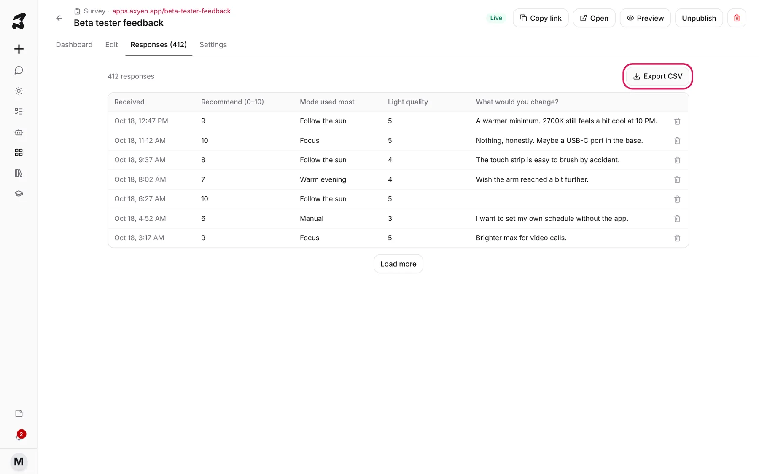Click the Recommend (0–10) column header
Image resolution: width=759 pixels, height=474 pixels.
232,102
